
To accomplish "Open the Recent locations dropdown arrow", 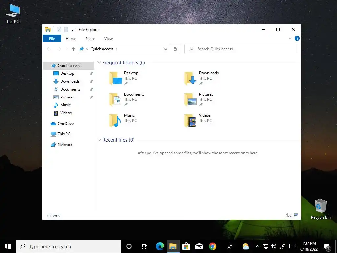I will click(x=66, y=49).
